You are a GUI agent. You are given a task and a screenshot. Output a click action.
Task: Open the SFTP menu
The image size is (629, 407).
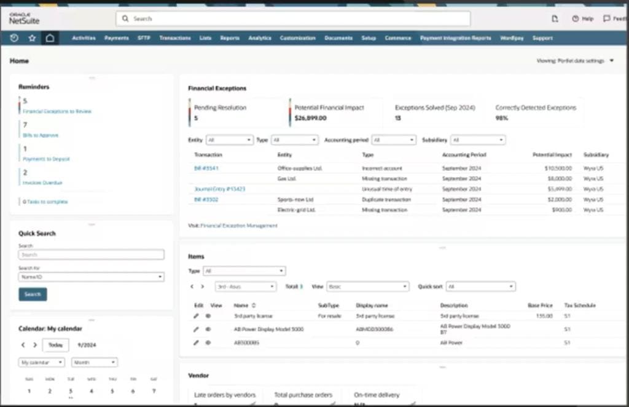(144, 38)
